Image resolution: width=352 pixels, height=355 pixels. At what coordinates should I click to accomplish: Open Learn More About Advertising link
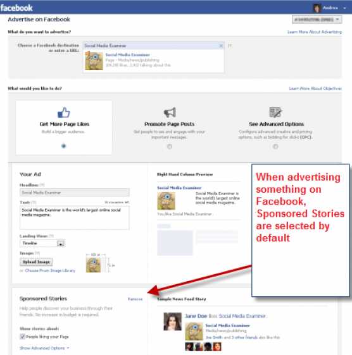pos(315,32)
